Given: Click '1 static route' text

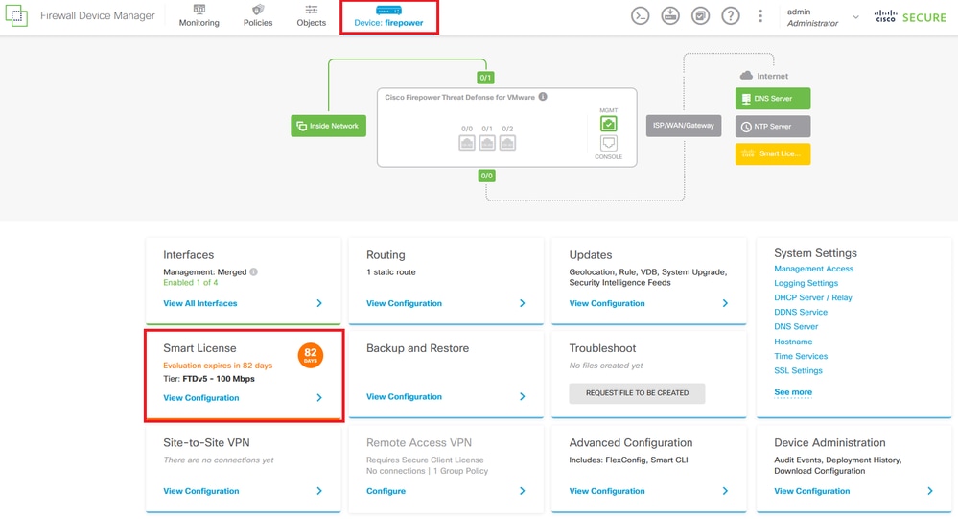Looking at the screenshot, I should coord(390,272).
